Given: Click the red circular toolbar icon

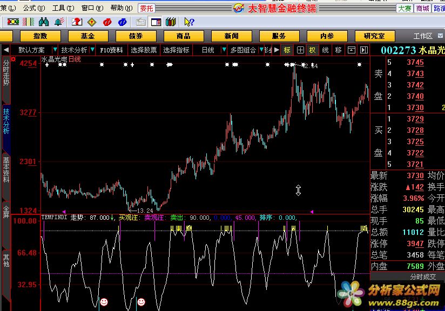Looking at the screenshot, I should pyautogui.click(x=107, y=22).
